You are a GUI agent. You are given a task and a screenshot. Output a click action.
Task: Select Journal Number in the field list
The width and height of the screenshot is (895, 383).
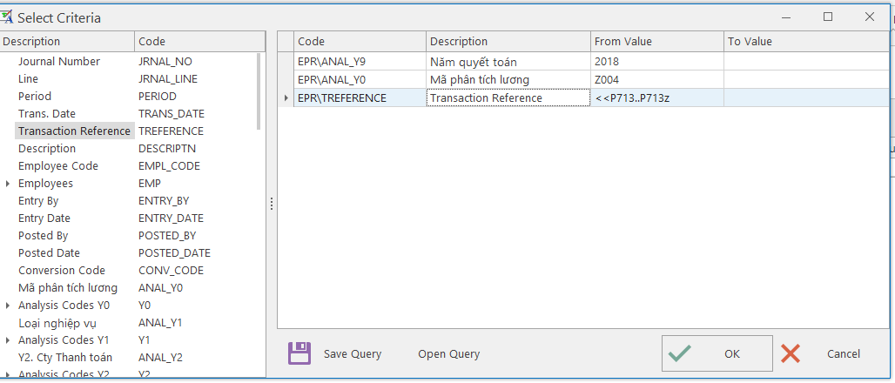[x=59, y=62]
